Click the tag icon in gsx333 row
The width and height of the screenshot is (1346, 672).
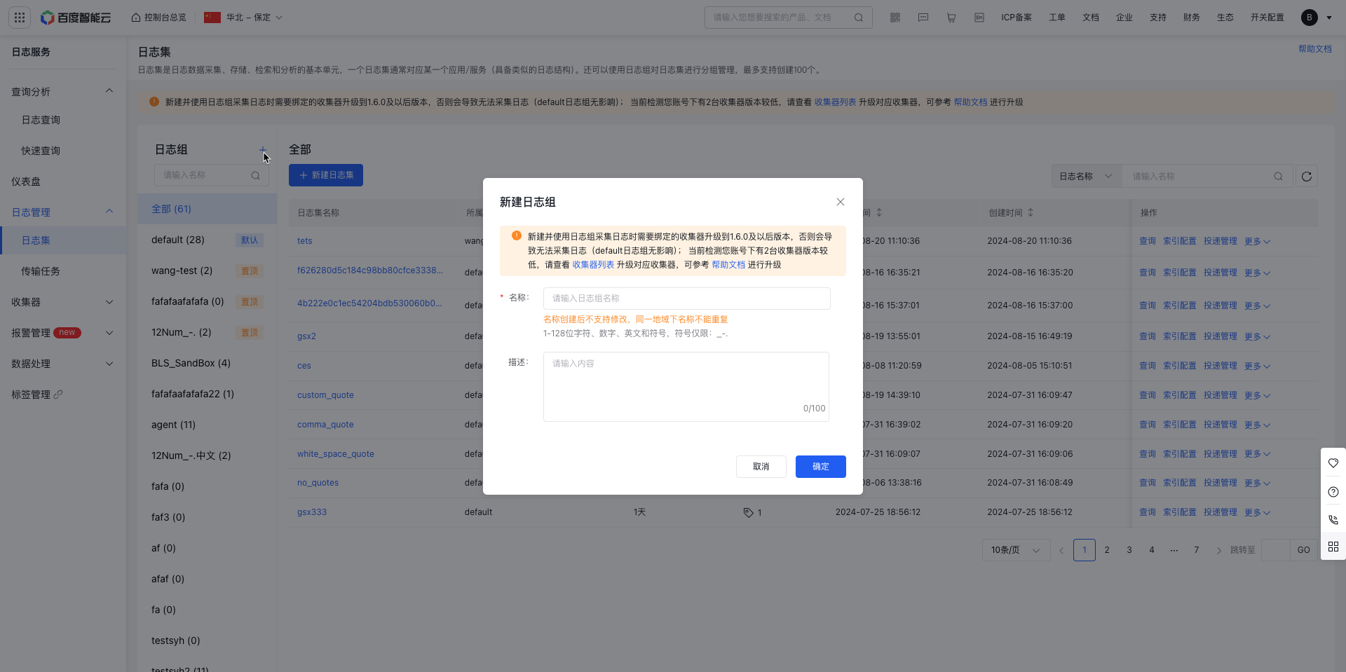click(x=748, y=513)
